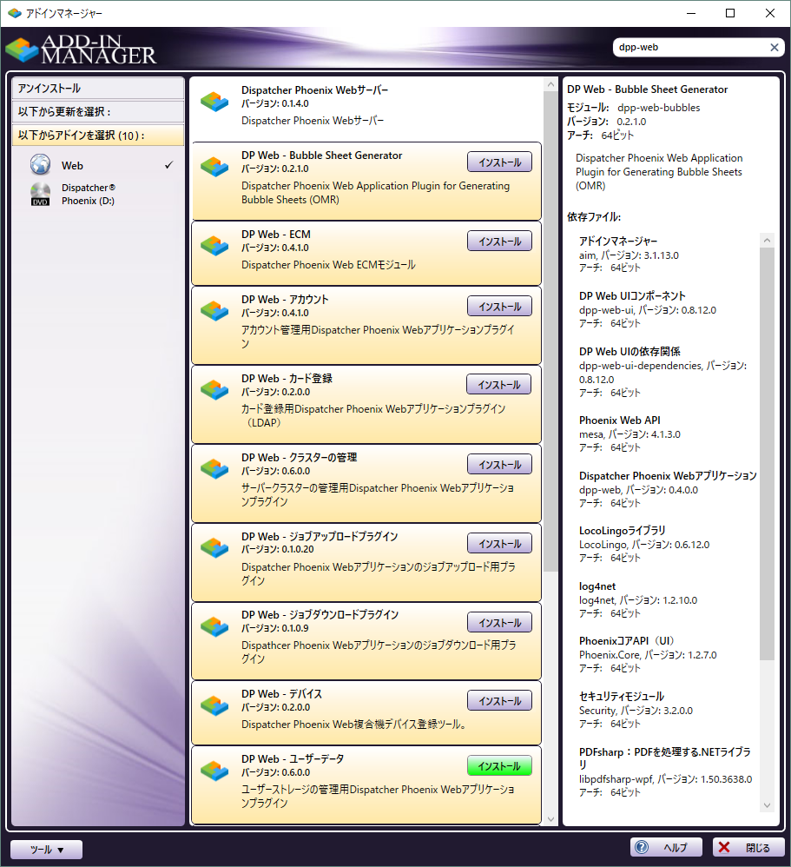The image size is (791, 867).
Task: Click the DP Web - ジョブアップロードプラグイン title
Action: click(x=320, y=537)
